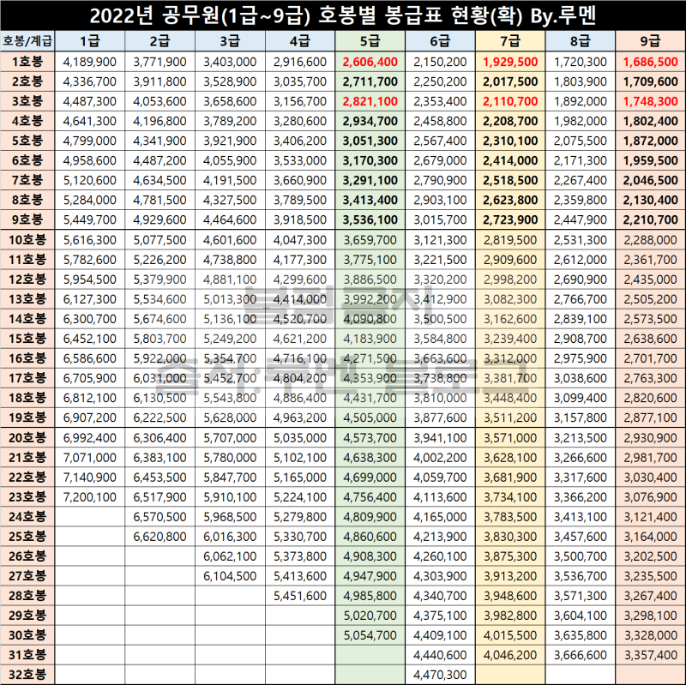
Task: Select bold value 3,536,100 in 9호봉 row
Action: click(370, 219)
